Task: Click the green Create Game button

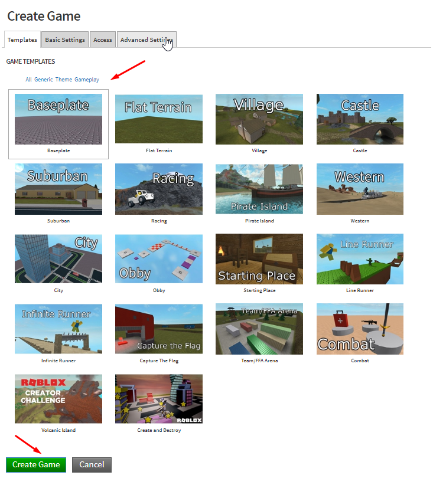Action: tap(36, 465)
